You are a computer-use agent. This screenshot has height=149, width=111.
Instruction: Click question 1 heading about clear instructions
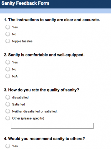(x=52, y=20)
